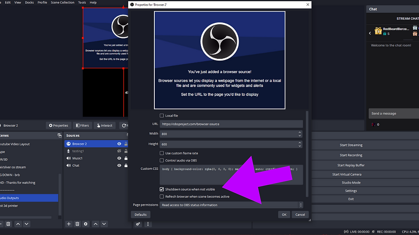
Task: Click the LIVE status network icon
Action: (346, 232)
